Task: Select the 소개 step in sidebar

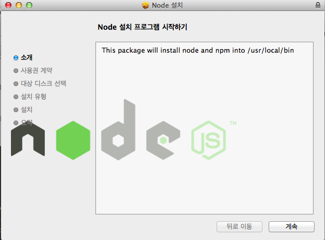Action: 27,57
